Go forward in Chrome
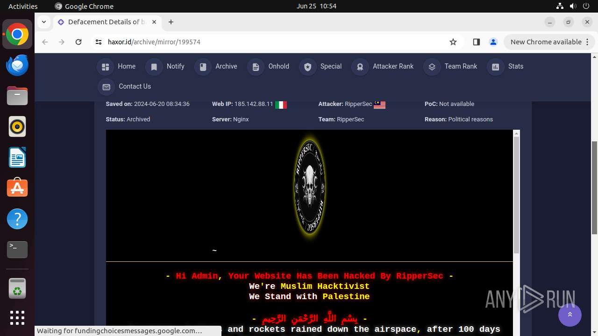Image resolution: width=598 pixels, height=336 pixels. (x=62, y=42)
